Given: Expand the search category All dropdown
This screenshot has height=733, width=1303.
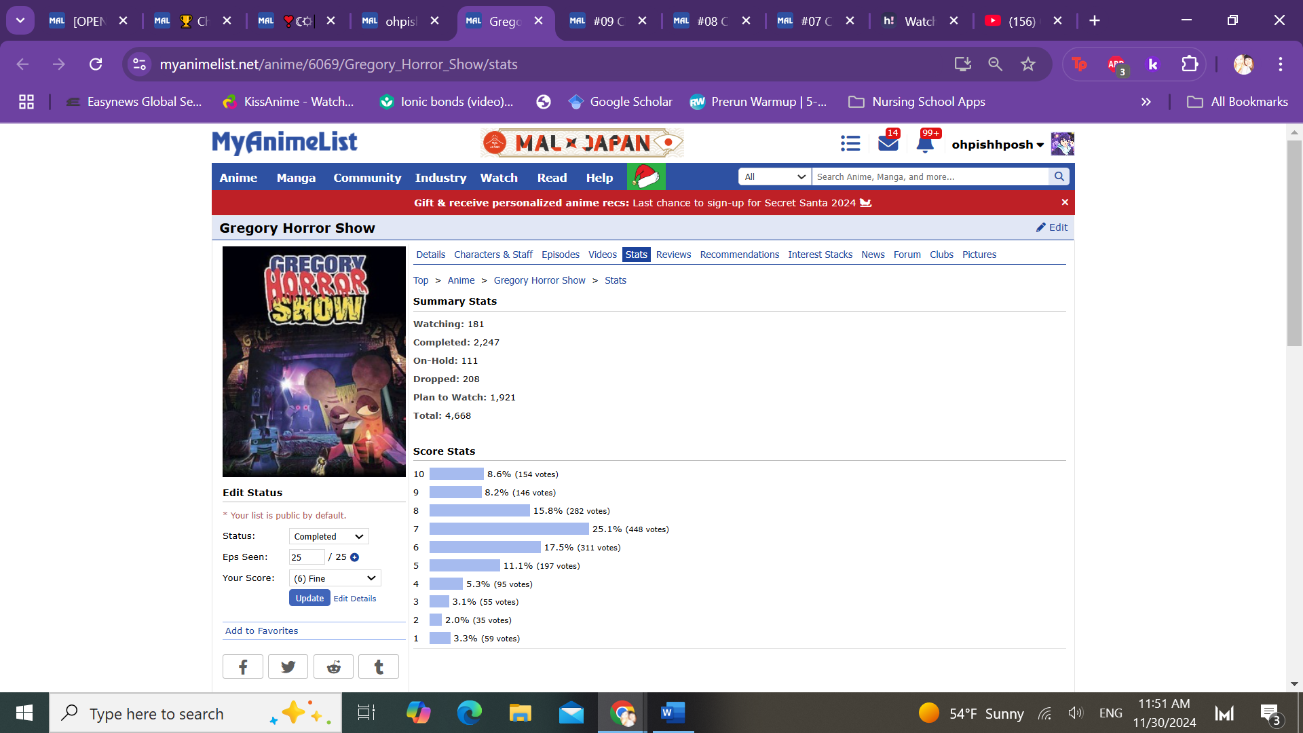Looking at the screenshot, I should 774,176.
